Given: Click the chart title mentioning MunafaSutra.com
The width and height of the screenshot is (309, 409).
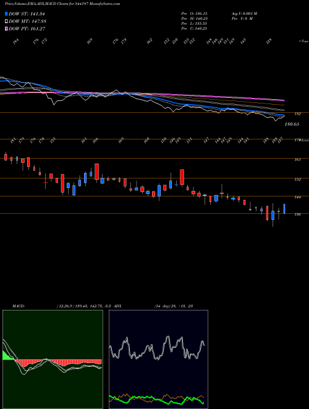Looking at the screenshot, I should (62, 4).
